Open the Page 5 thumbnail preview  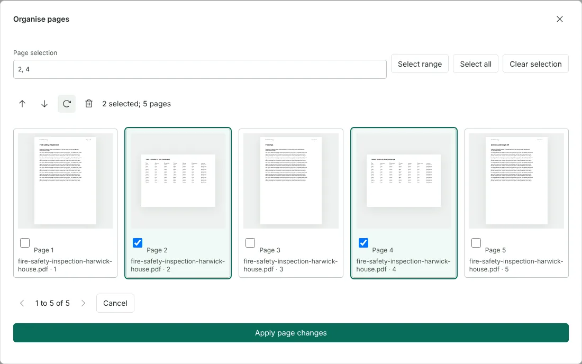pyautogui.click(x=517, y=181)
